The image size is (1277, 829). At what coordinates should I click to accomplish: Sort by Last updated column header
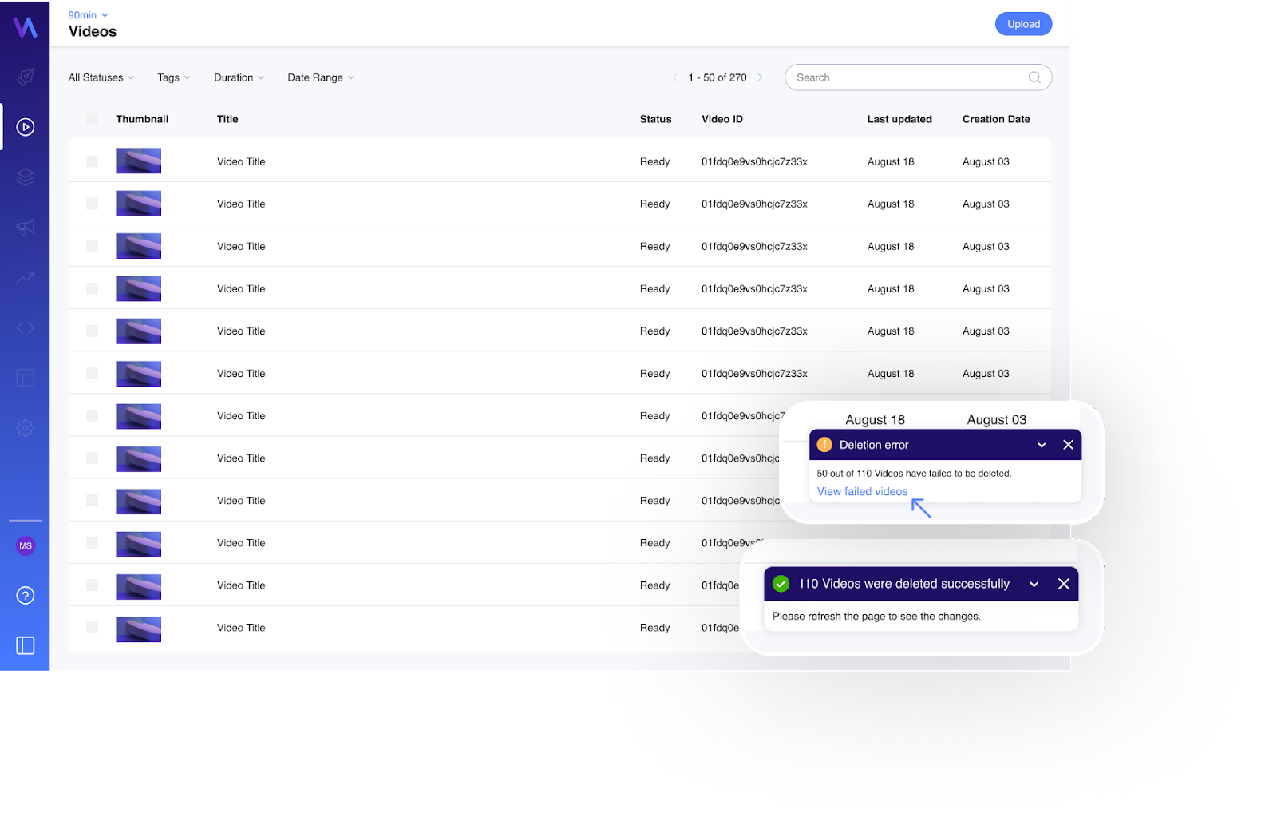[899, 119]
